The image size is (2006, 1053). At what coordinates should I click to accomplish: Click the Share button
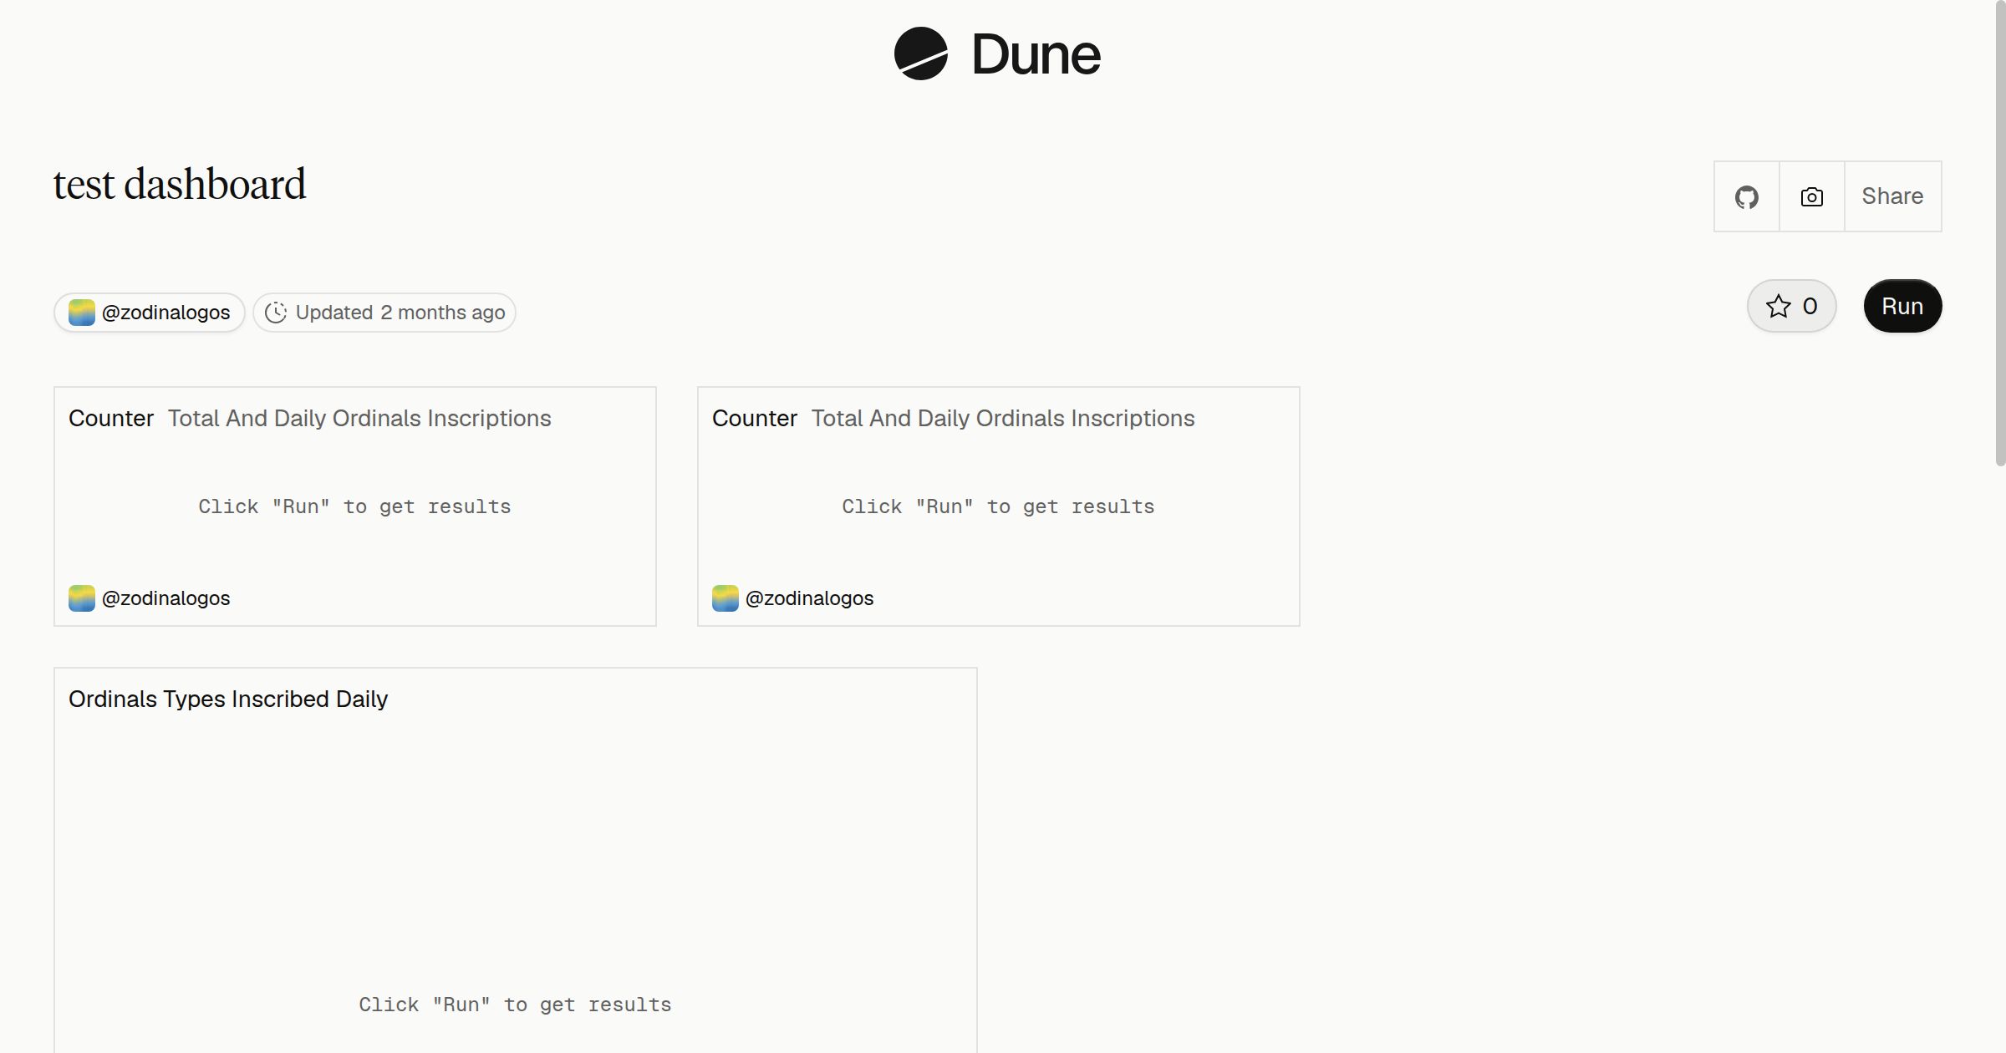click(x=1892, y=196)
